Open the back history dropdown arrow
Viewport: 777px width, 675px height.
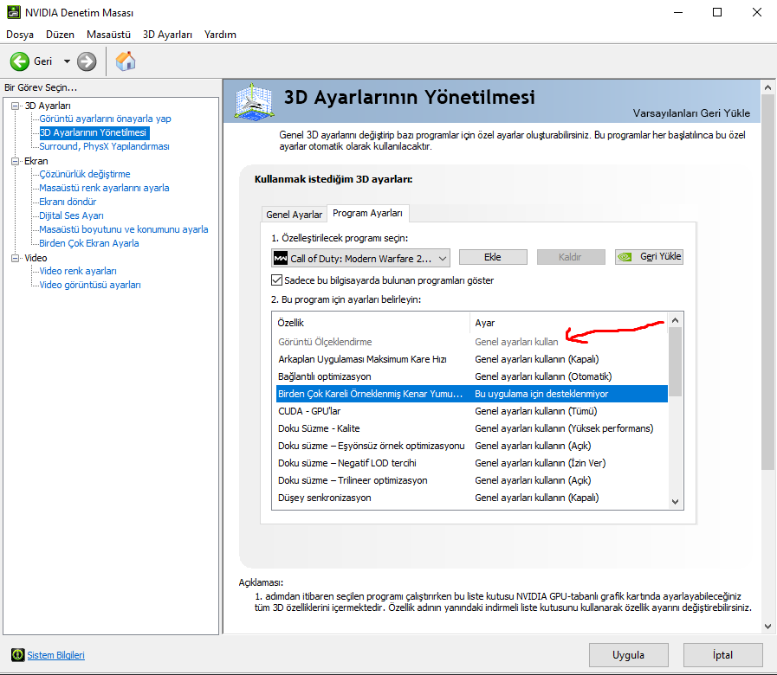pyautogui.click(x=67, y=61)
